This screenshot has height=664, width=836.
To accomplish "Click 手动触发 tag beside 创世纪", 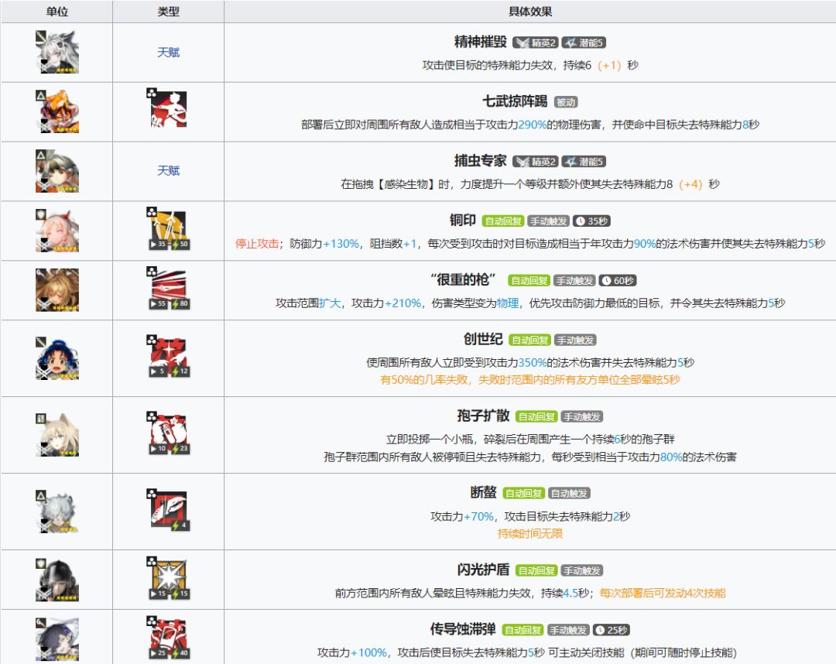I will [x=575, y=340].
